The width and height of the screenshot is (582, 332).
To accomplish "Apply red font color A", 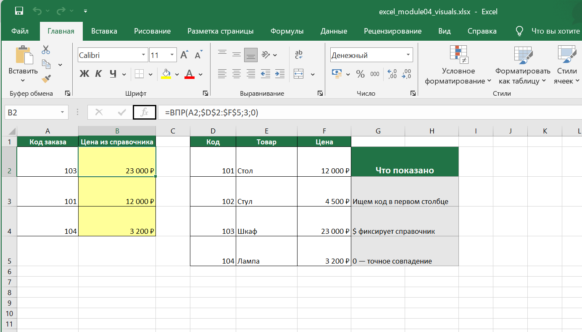I will click(x=190, y=74).
